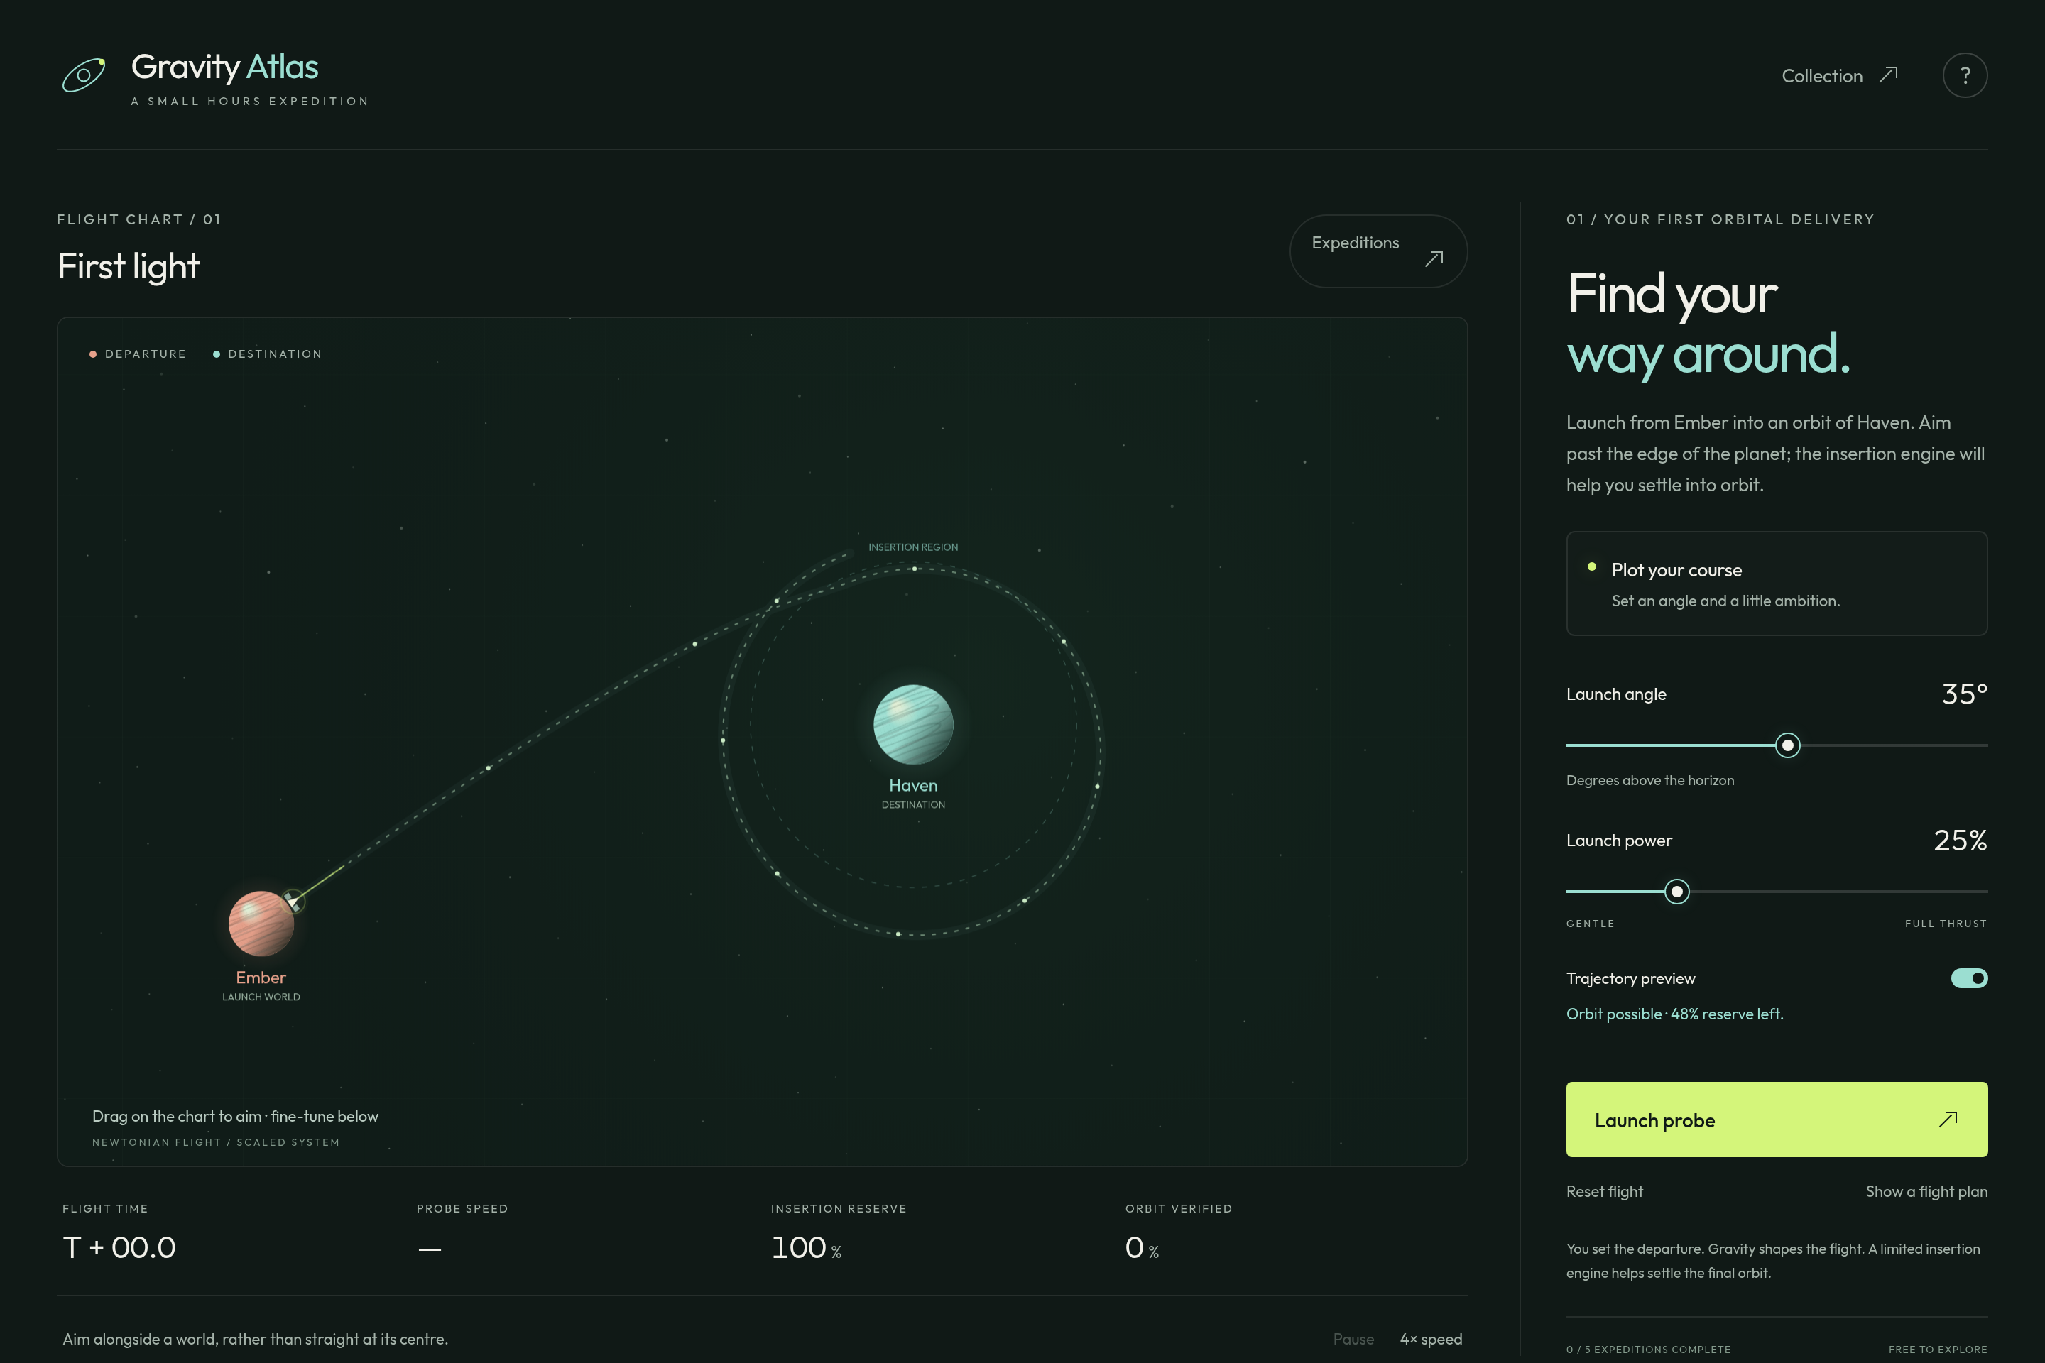Click the 35° launch angle value
Image resolution: width=2045 pixels, height=1363 pixels.
coord(1964,694)
